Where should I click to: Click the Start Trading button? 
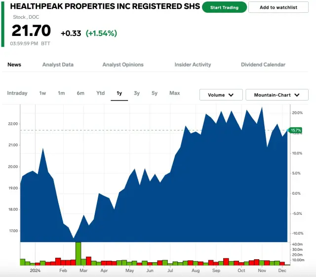pos(224,7)
